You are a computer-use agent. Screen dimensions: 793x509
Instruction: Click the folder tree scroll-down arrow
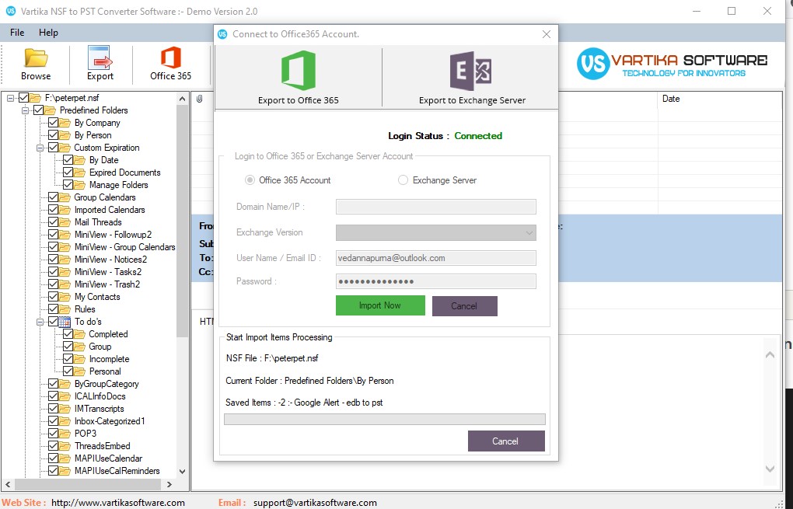183,471
